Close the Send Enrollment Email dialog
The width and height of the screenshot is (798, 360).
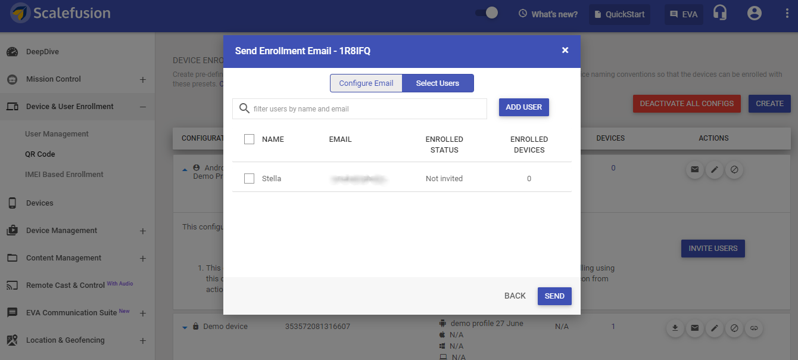click(565, 51)
